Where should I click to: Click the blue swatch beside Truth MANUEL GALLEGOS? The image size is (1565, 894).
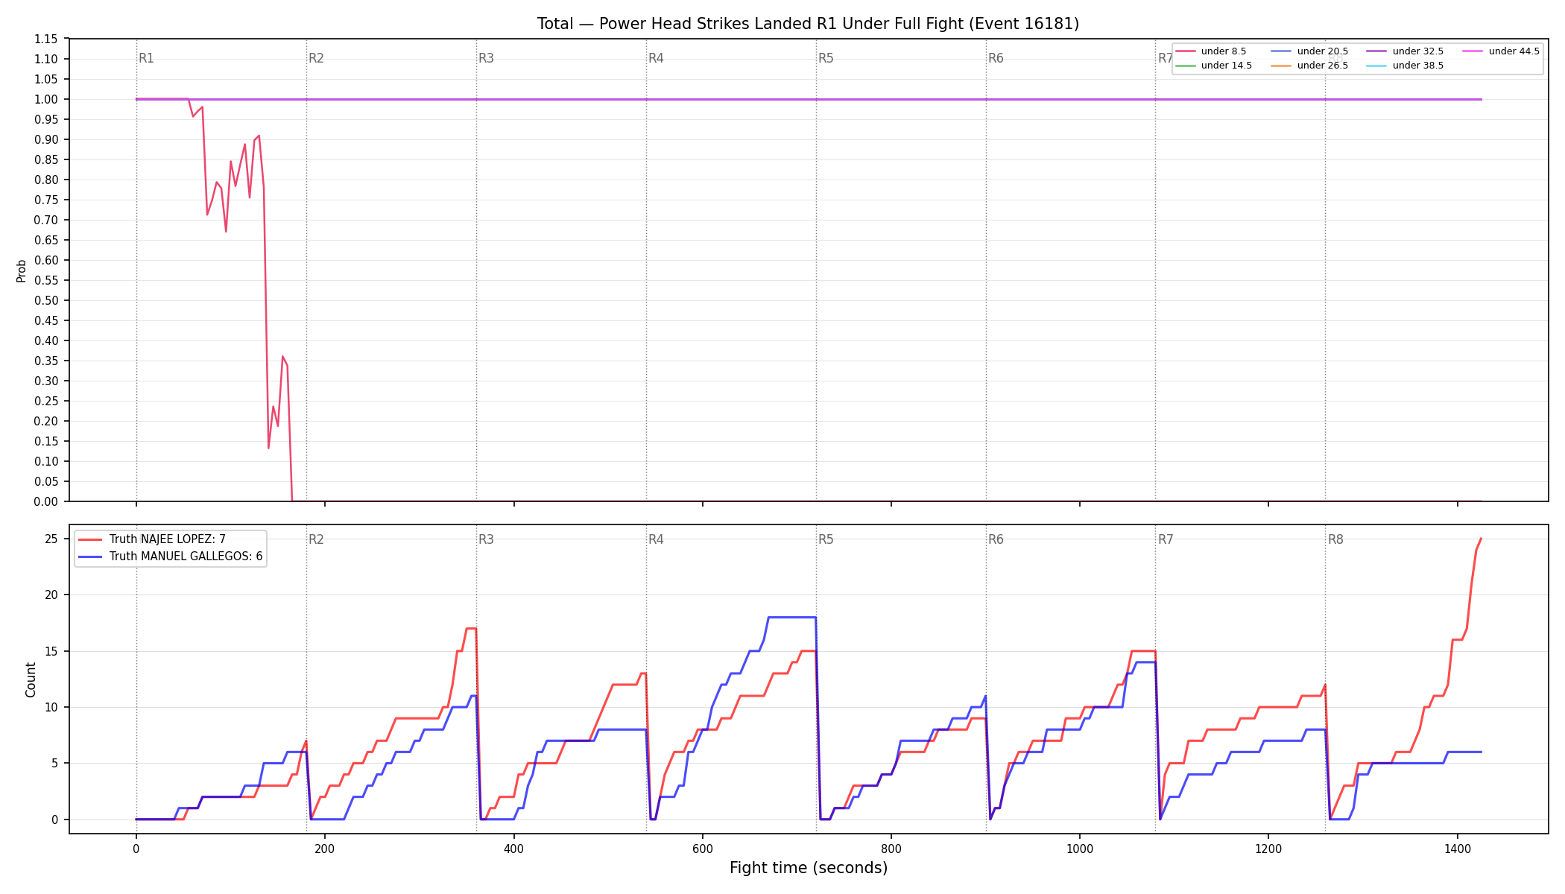(90, 556)
